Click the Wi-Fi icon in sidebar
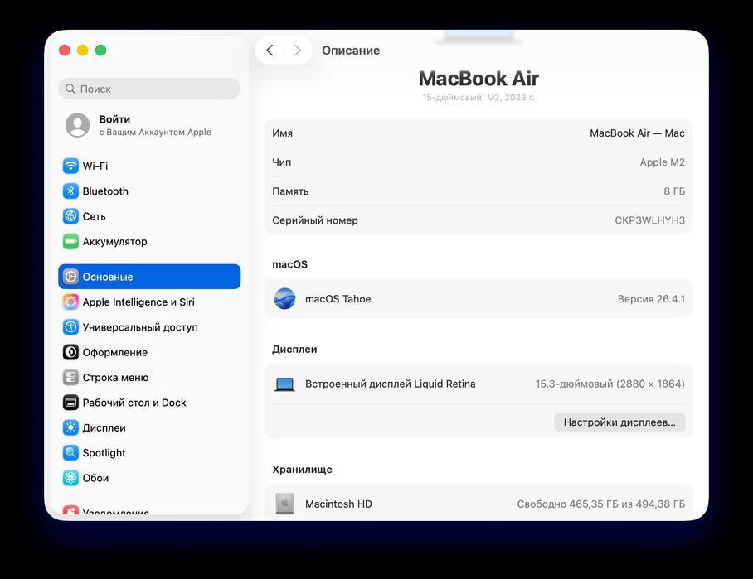The image size is (753, 579). pyautogui.click(x=70, y=166)
